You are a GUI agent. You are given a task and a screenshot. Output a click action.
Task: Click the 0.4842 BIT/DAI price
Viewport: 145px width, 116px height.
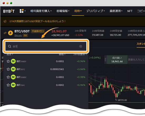point(60,85)
